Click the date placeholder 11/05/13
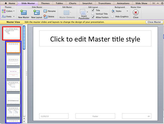Viewport: 164px width, 124px height. tap(54, 116)
